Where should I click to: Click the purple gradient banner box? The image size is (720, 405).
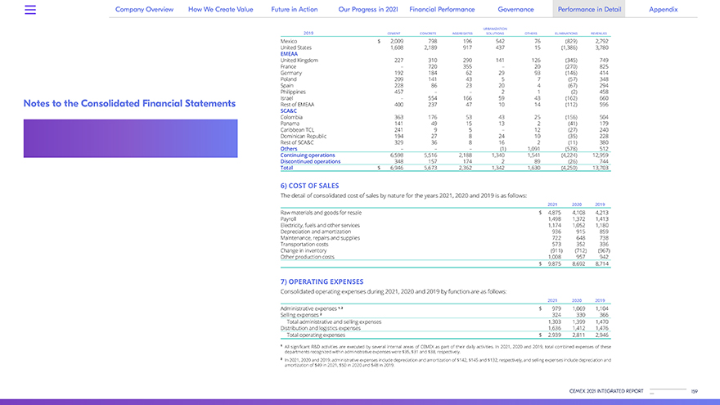point(129,145)
